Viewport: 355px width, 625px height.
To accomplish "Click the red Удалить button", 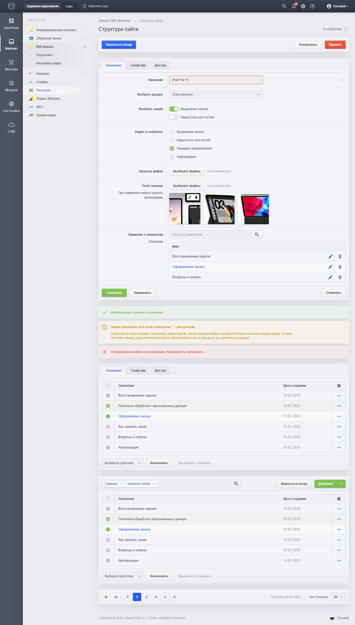I will [x=335, y=45].
